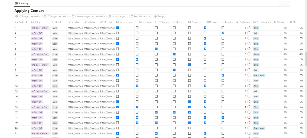Uncheck Previou... checkbox for trade 8
Image resolution: width=307 pixels, height=138 pixels.
point(190,65)
